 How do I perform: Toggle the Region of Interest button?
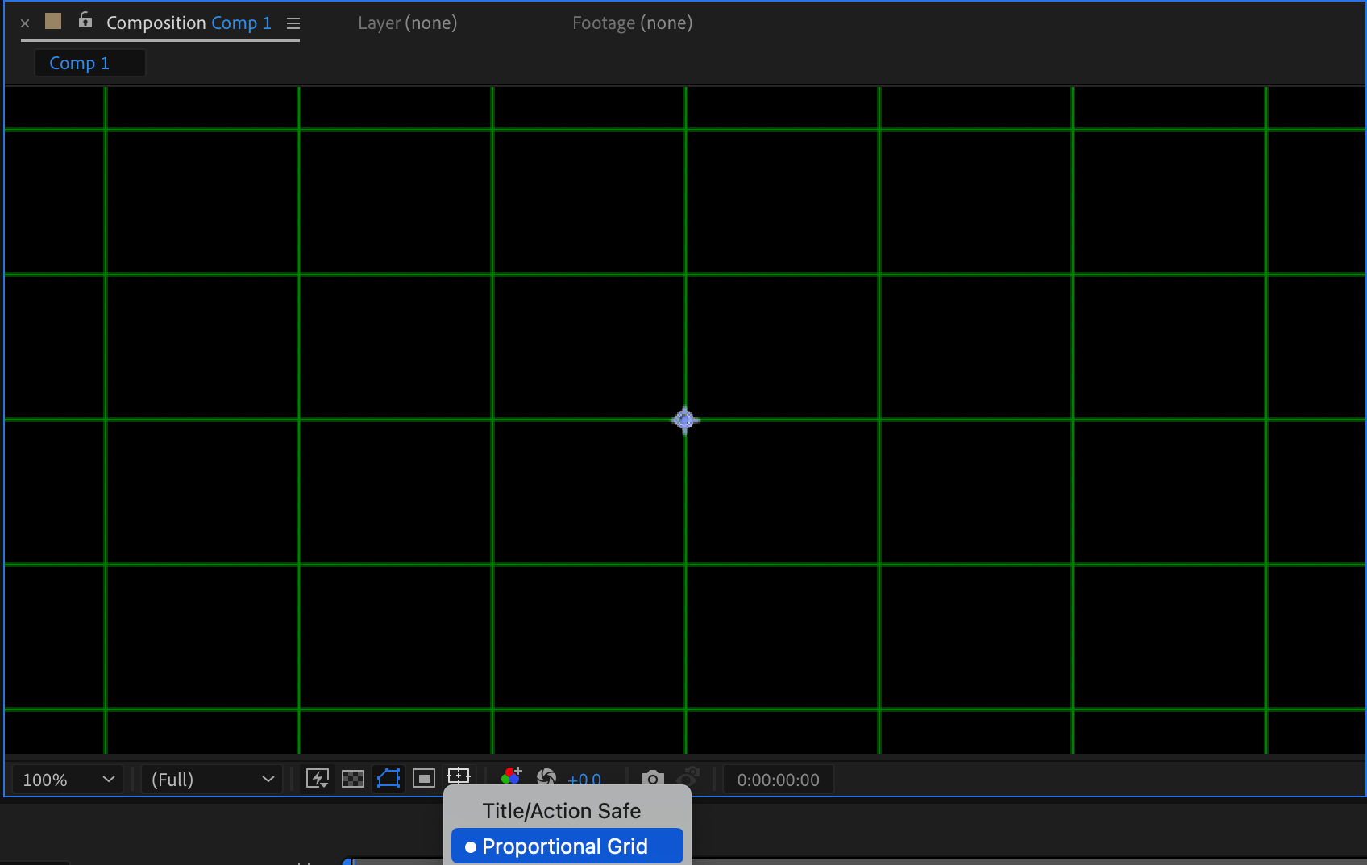pyautogui.click(x=424, y=778)
